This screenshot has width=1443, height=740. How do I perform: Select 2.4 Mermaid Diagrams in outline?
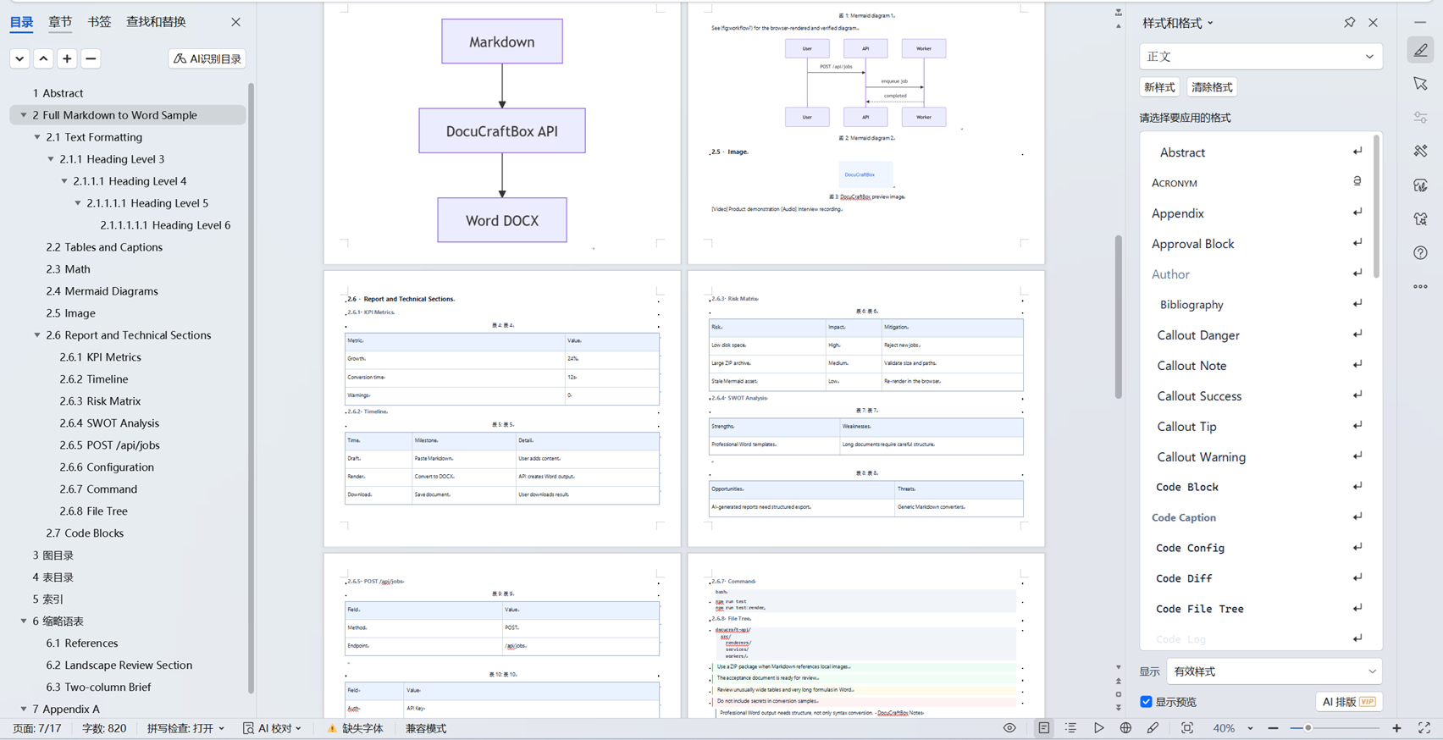102,291
